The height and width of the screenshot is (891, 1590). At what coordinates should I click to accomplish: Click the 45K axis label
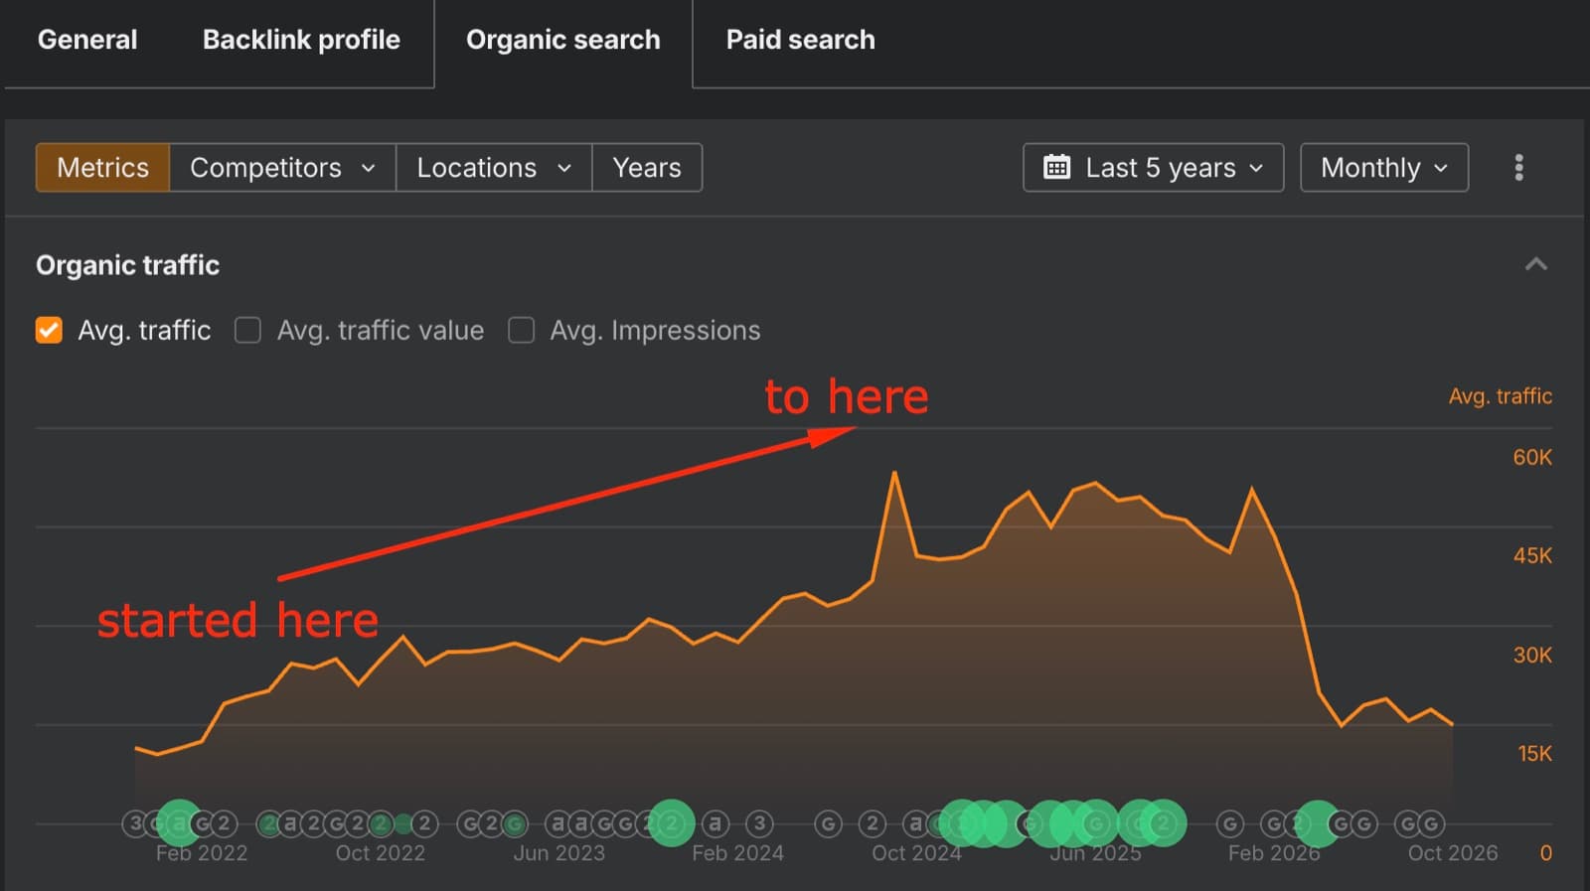pos(1532,555)
